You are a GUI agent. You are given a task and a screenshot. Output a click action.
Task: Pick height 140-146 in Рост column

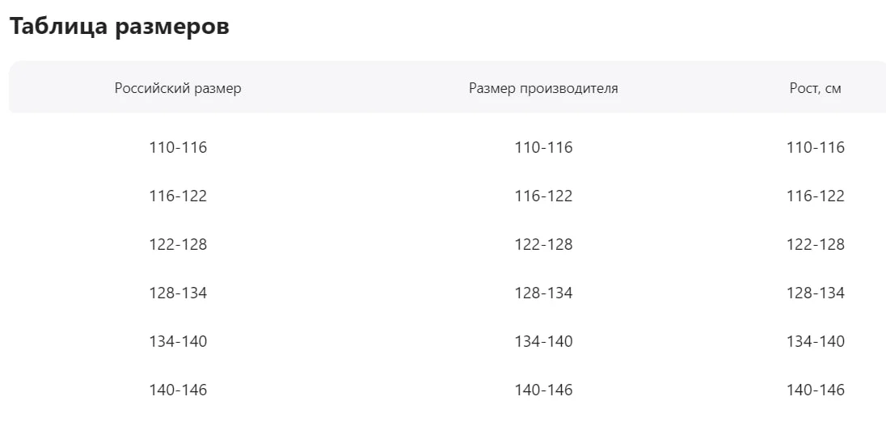(816, 390)
